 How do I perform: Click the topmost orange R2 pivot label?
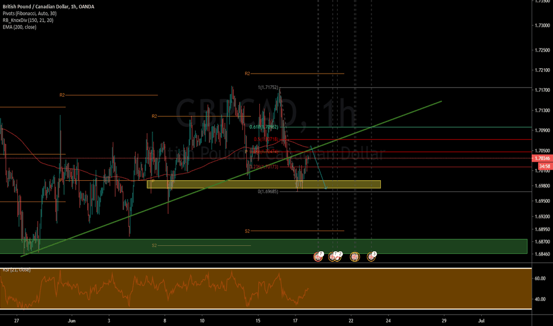click(247, 73)
